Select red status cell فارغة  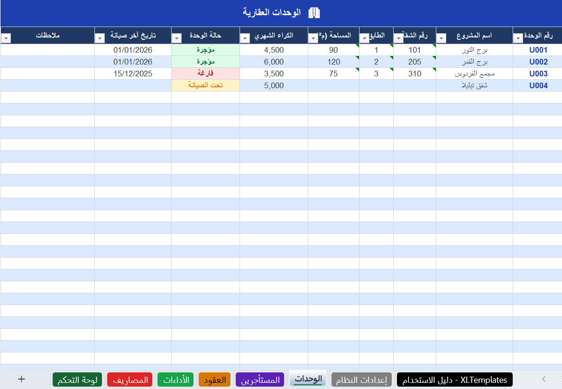click(205, 74)
